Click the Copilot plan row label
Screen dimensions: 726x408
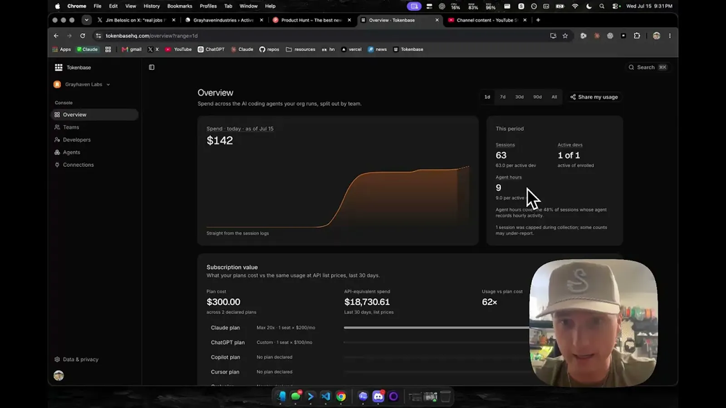tap(225, 357)
